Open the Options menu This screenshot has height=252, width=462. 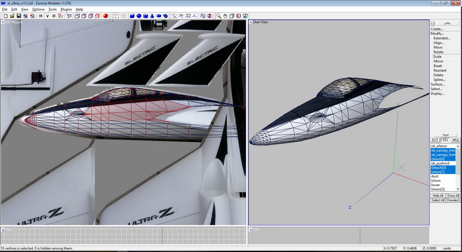tap(38, 9)
